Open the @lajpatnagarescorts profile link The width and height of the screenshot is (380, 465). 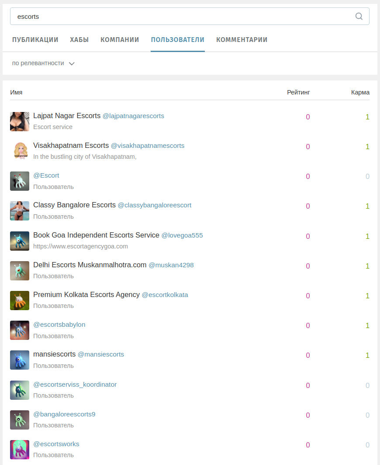[x=133, y=116]
